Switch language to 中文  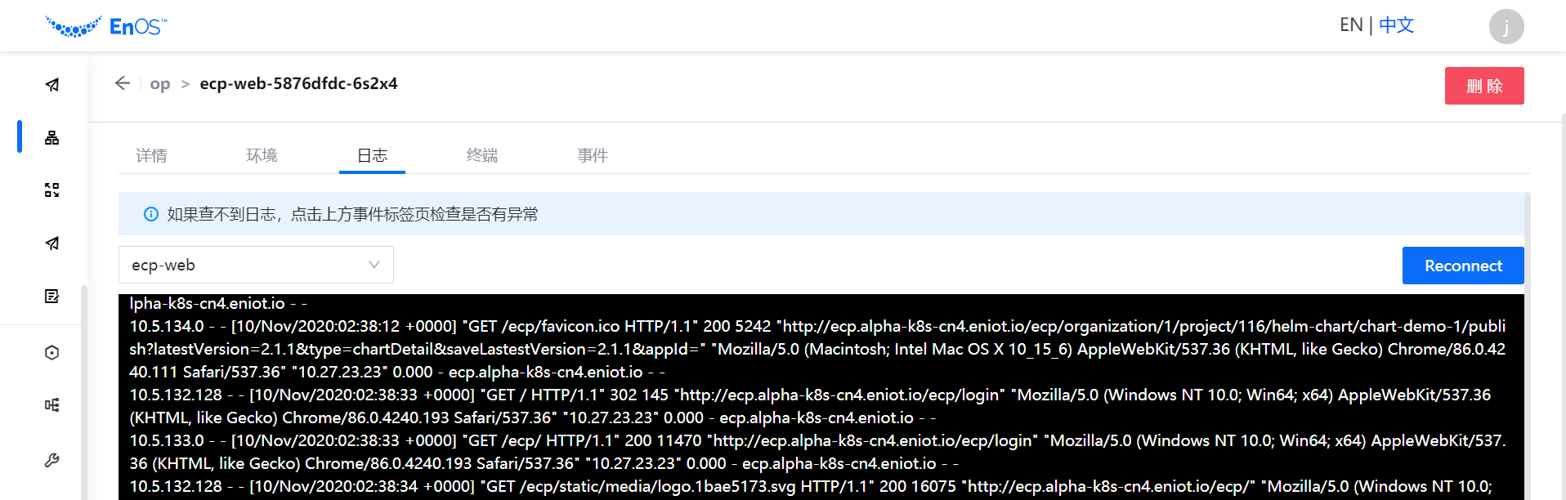[x=1396, y=25]
